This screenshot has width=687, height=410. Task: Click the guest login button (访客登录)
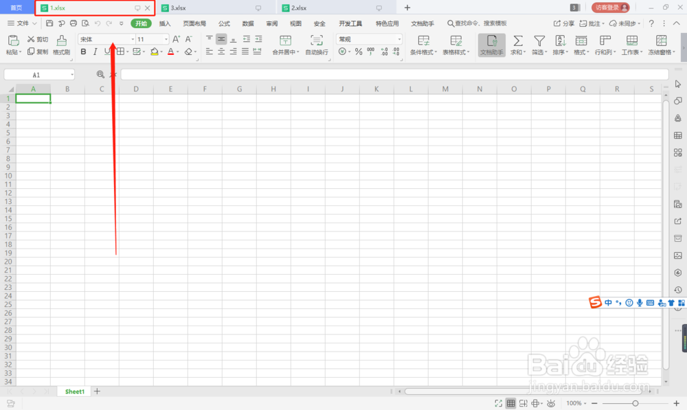(610, 8)
